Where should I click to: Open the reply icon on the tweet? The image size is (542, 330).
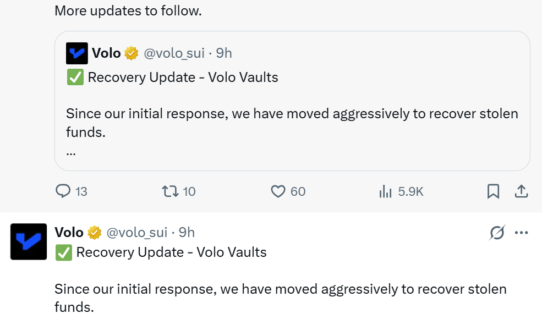coord(62,191)
